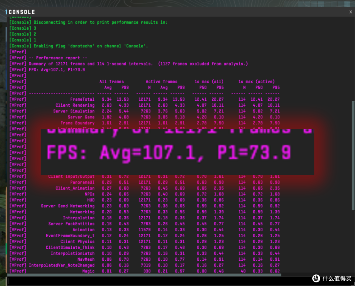355x286 pixels.
Task: Click the 'Client Rendering' row label
Action: tap(75, 105)
